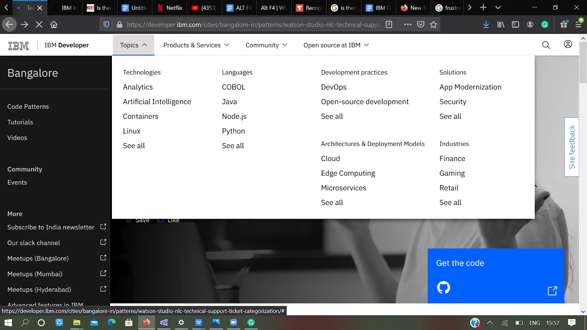Click Grammarly extension icon in toolbar
Image resolution: width=587 pixels, height=330 pixels.
click(545, 25)
